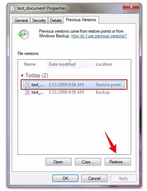This screenshot has height=191, width=147.
Task: Click the previous versions clock icon
Action: click(24, 34)
